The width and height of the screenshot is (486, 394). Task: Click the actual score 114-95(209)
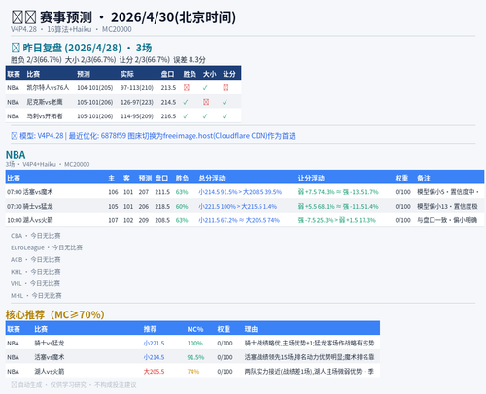click(x=137, y=116)
